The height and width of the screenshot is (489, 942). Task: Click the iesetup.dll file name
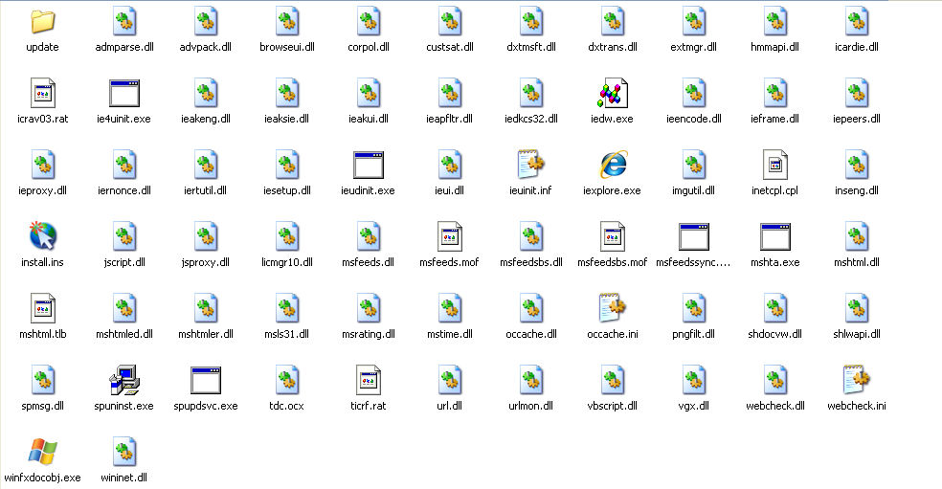click(x=287, y=190)
